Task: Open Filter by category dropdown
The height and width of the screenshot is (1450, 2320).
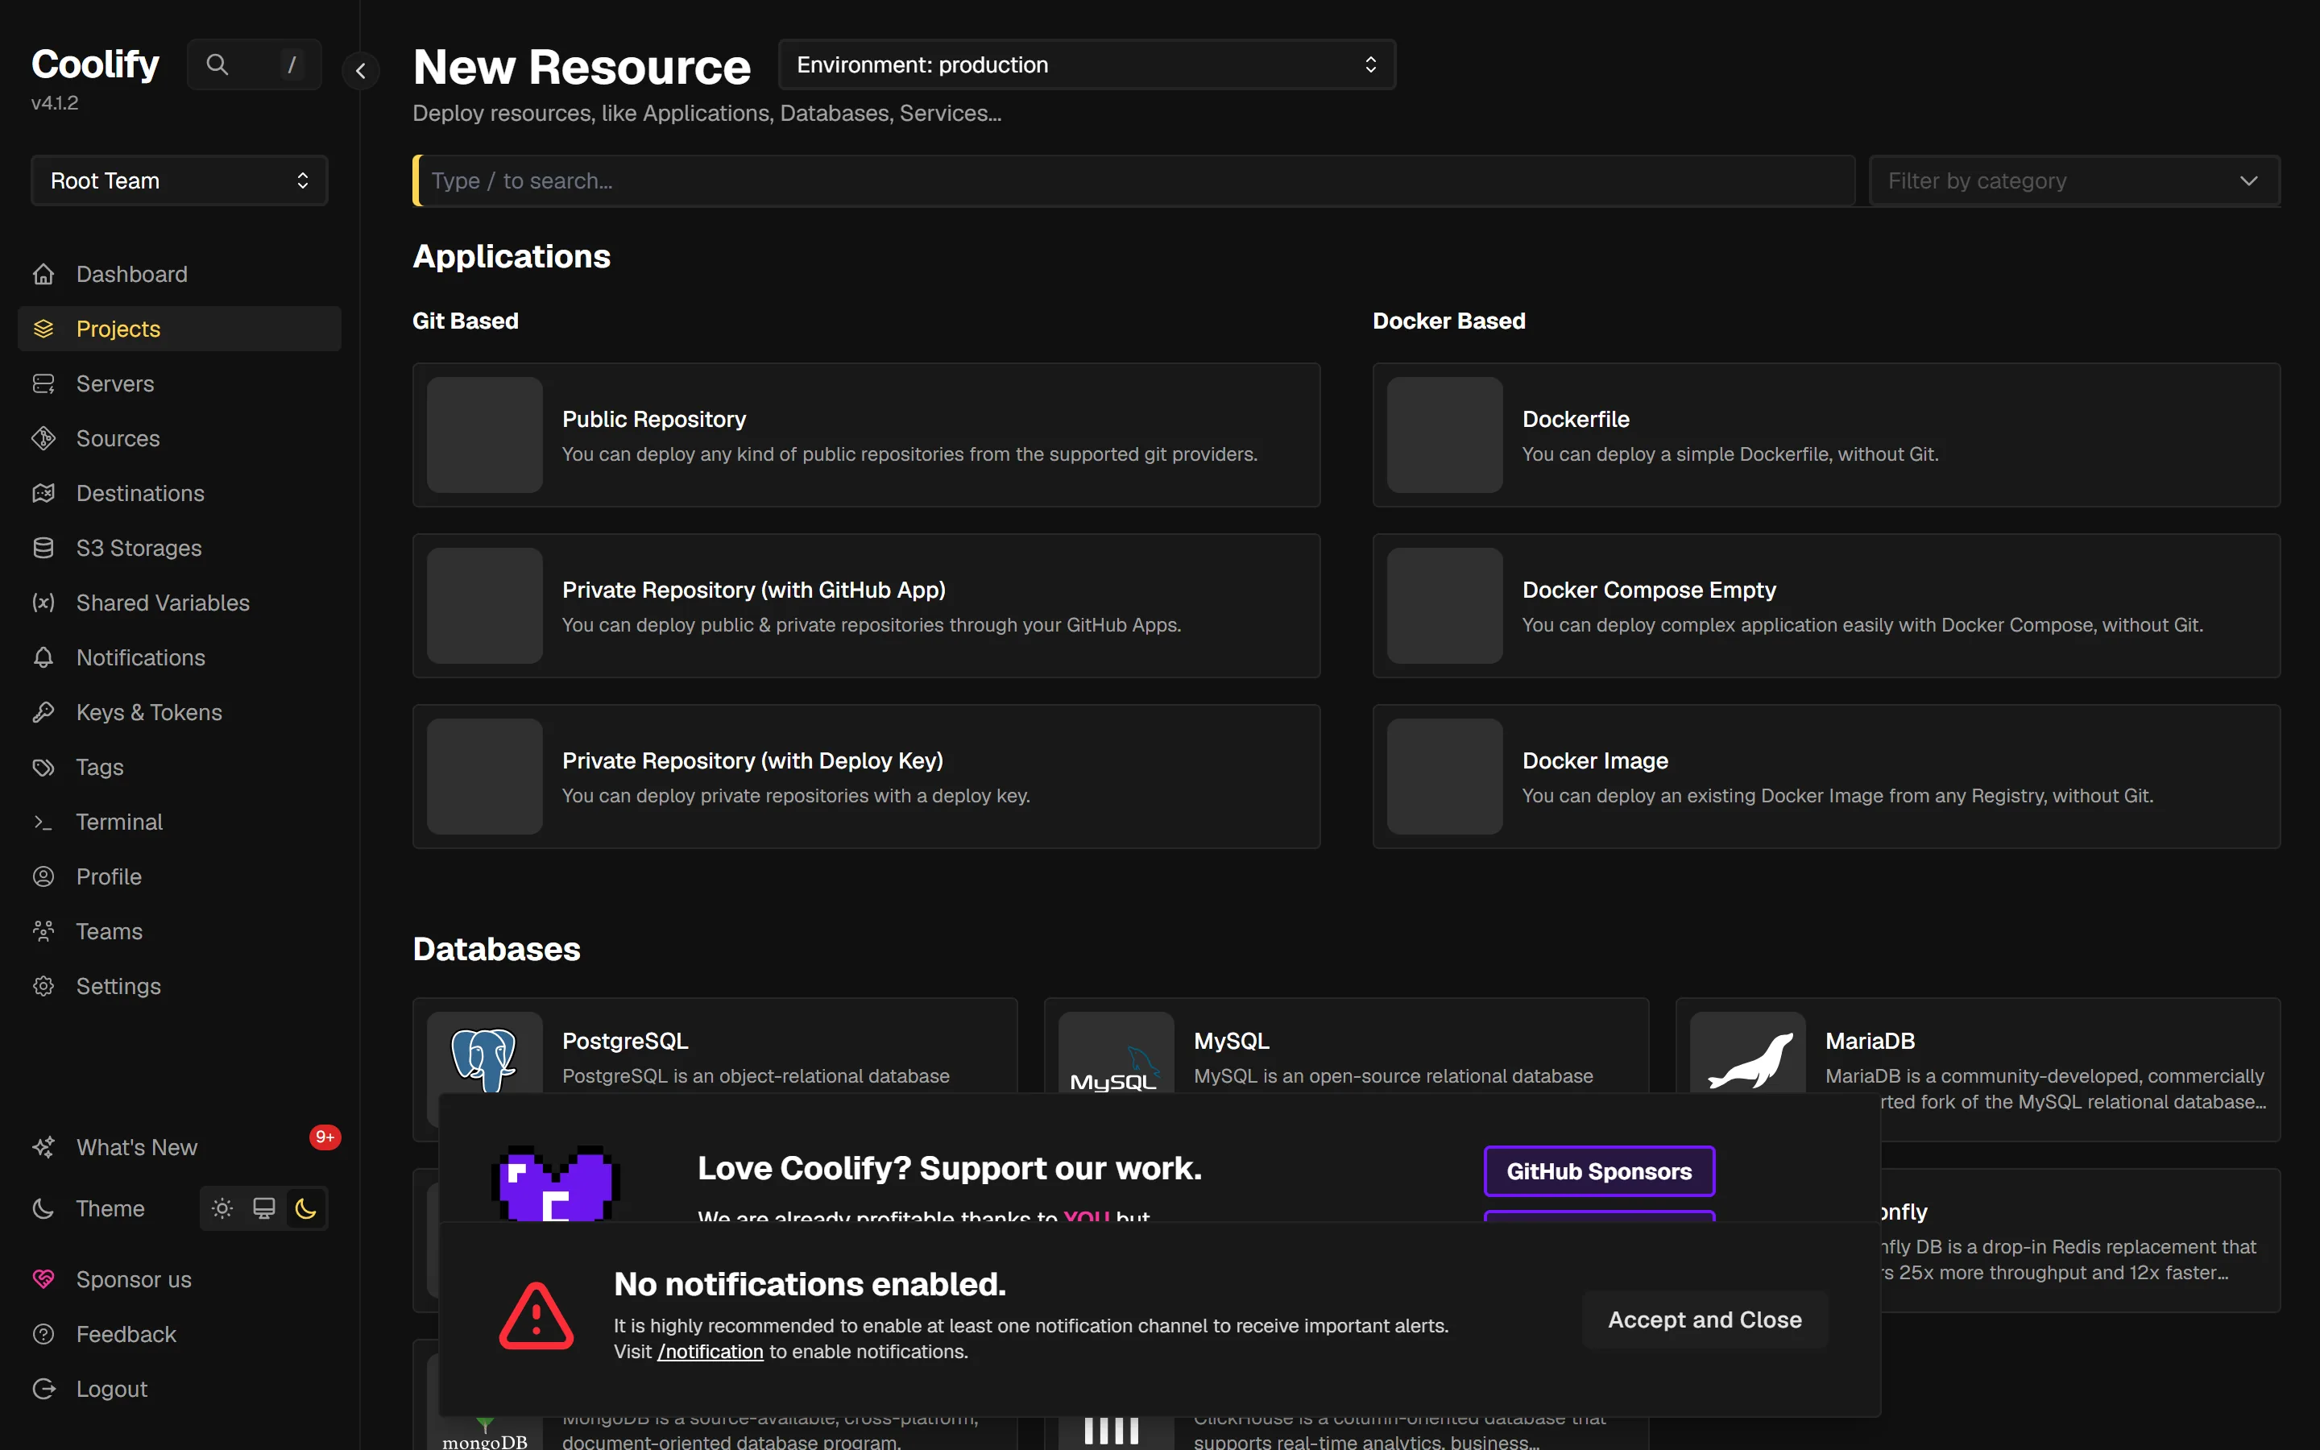Action: pos(2074,180)
